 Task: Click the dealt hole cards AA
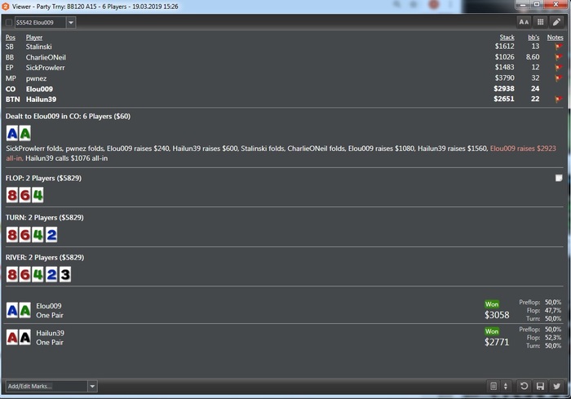click(19, 133)
